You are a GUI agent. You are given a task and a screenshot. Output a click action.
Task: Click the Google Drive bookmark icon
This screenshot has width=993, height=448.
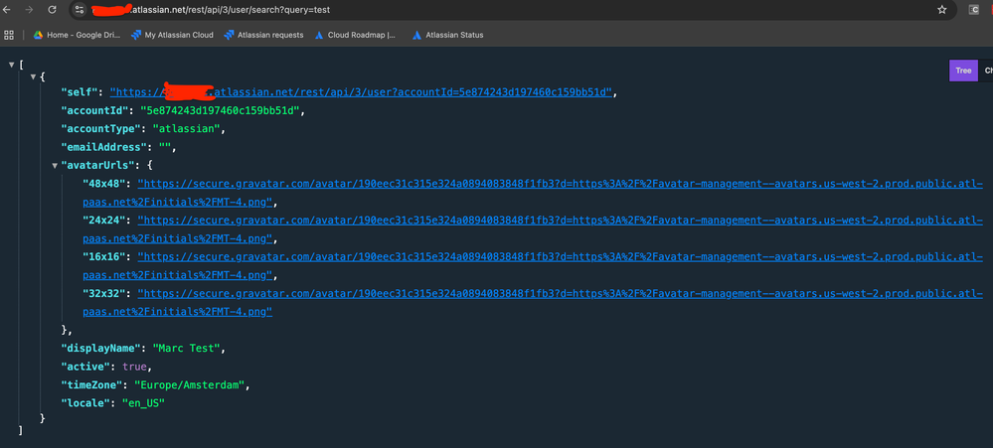[38, 35]
